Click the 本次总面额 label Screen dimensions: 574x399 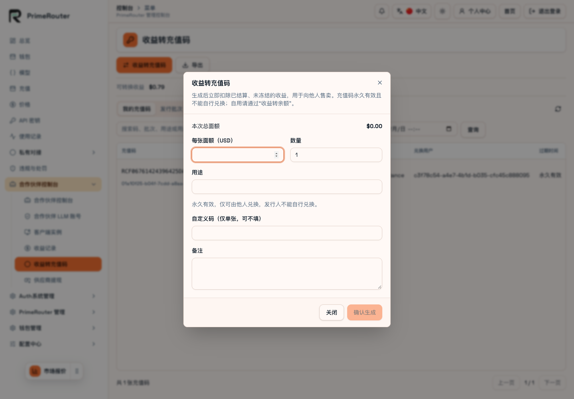pyautogui.click(x=206, y=126)
